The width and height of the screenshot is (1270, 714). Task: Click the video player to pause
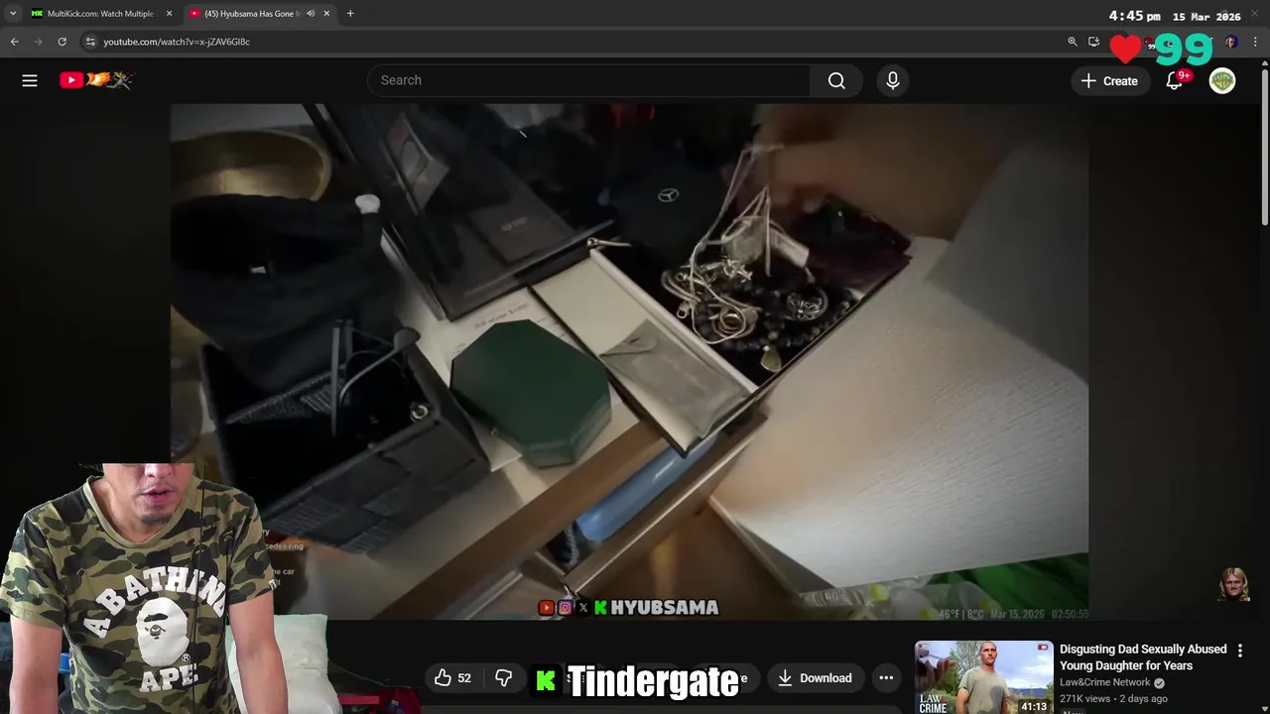point(629,362)
